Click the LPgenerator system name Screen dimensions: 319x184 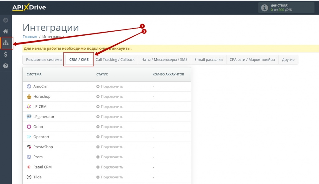pos(44,117)
